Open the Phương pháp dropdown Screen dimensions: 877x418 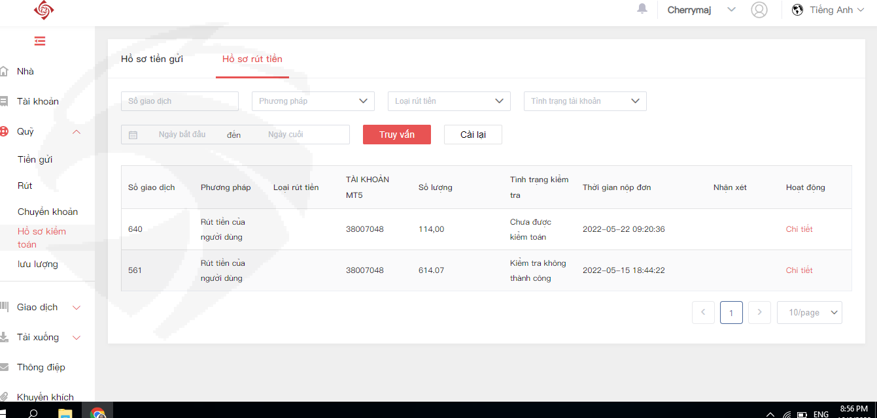click(313, 101)
